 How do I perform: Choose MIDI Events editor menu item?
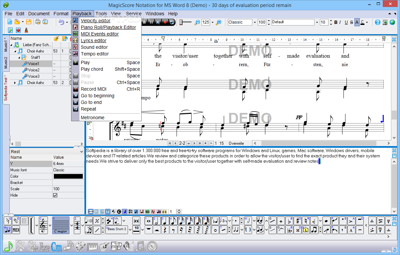point(100,34)
